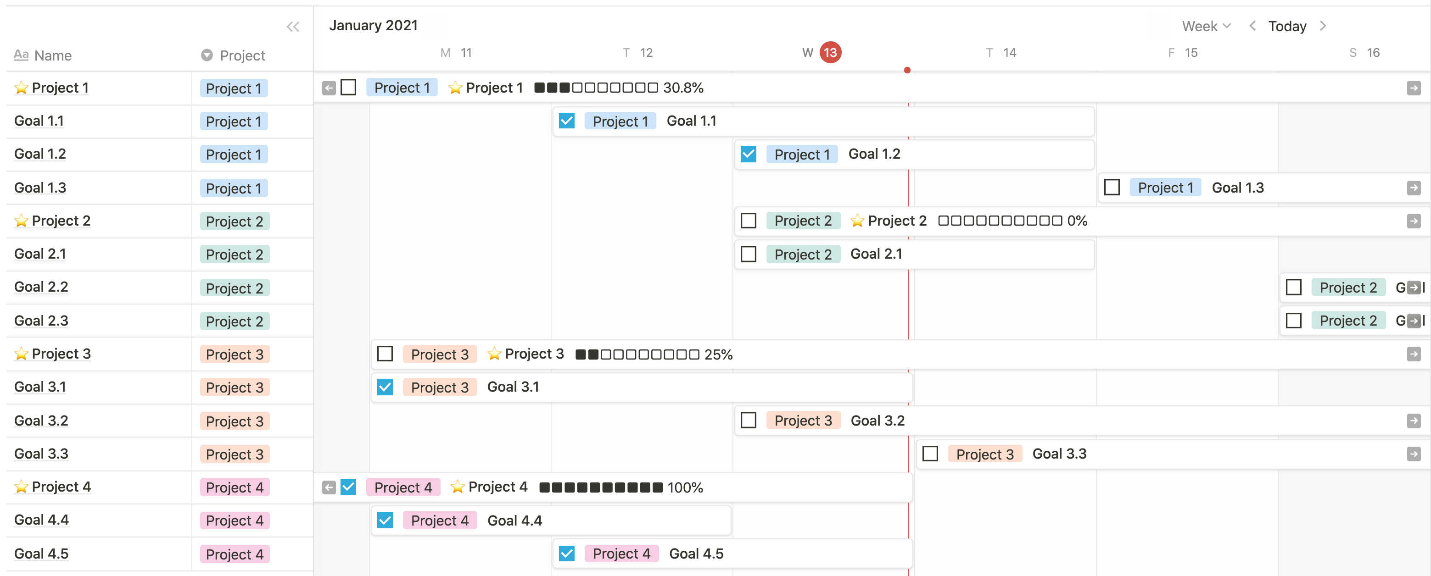Click Goal 2.1 bar in timeline

coord(915,254)
